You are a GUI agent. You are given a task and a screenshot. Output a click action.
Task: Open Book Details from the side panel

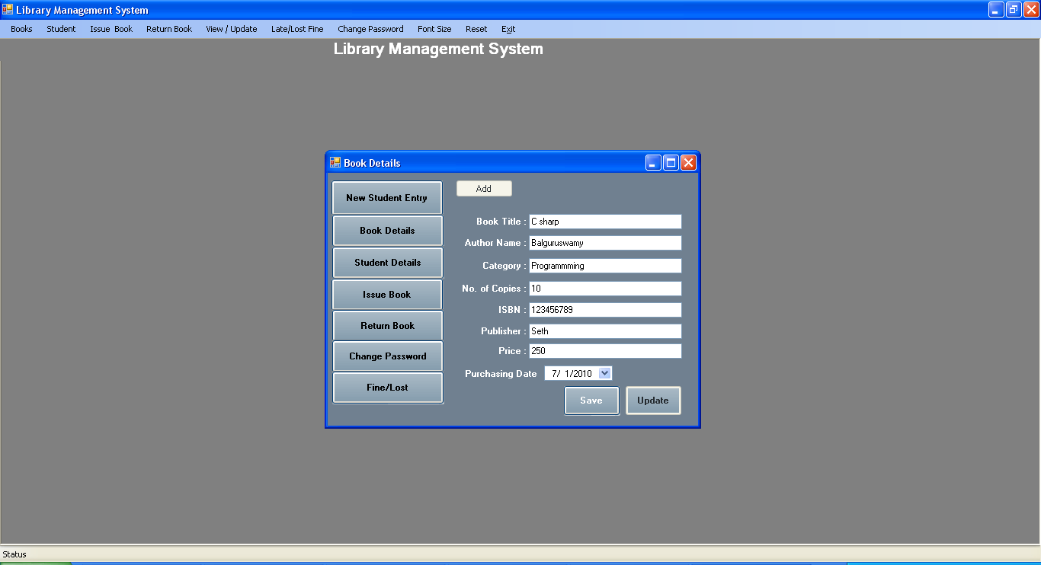pyautogui.click(x=387, y=231)
